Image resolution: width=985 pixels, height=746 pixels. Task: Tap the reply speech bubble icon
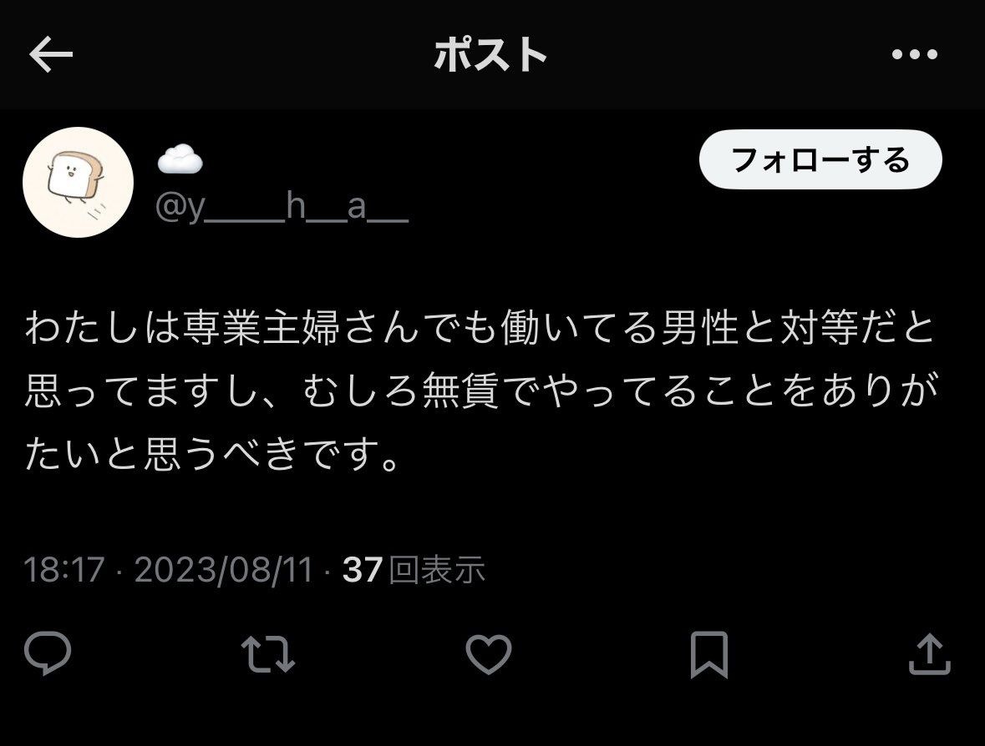[48, 653]
